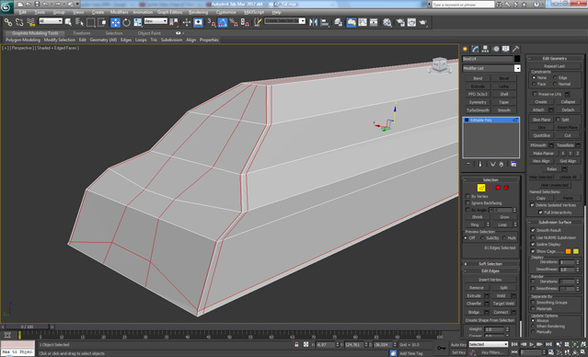Enable Ignore Backfacing checkbox
This screenshot has width=588, height=357.
pos(467,203)
